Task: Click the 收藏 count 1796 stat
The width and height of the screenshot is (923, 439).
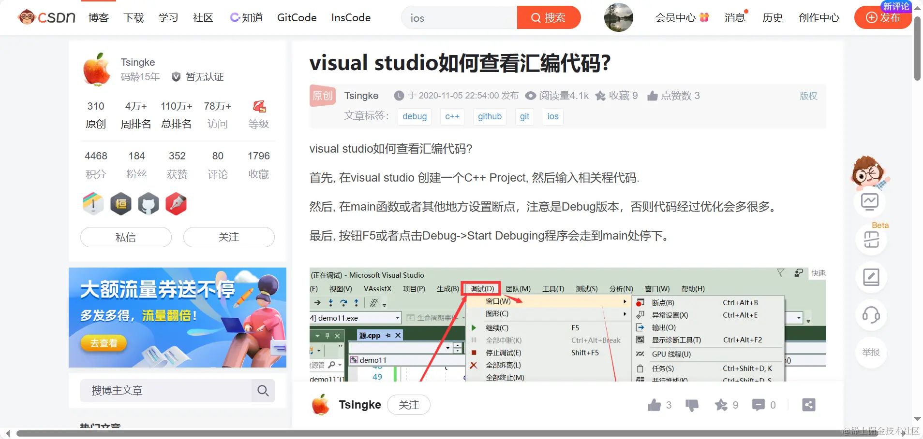Action: tap(259, 165)
